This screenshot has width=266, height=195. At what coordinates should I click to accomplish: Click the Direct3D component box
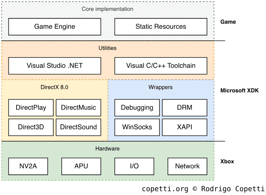pyautogui.click(x=31, y=127)
